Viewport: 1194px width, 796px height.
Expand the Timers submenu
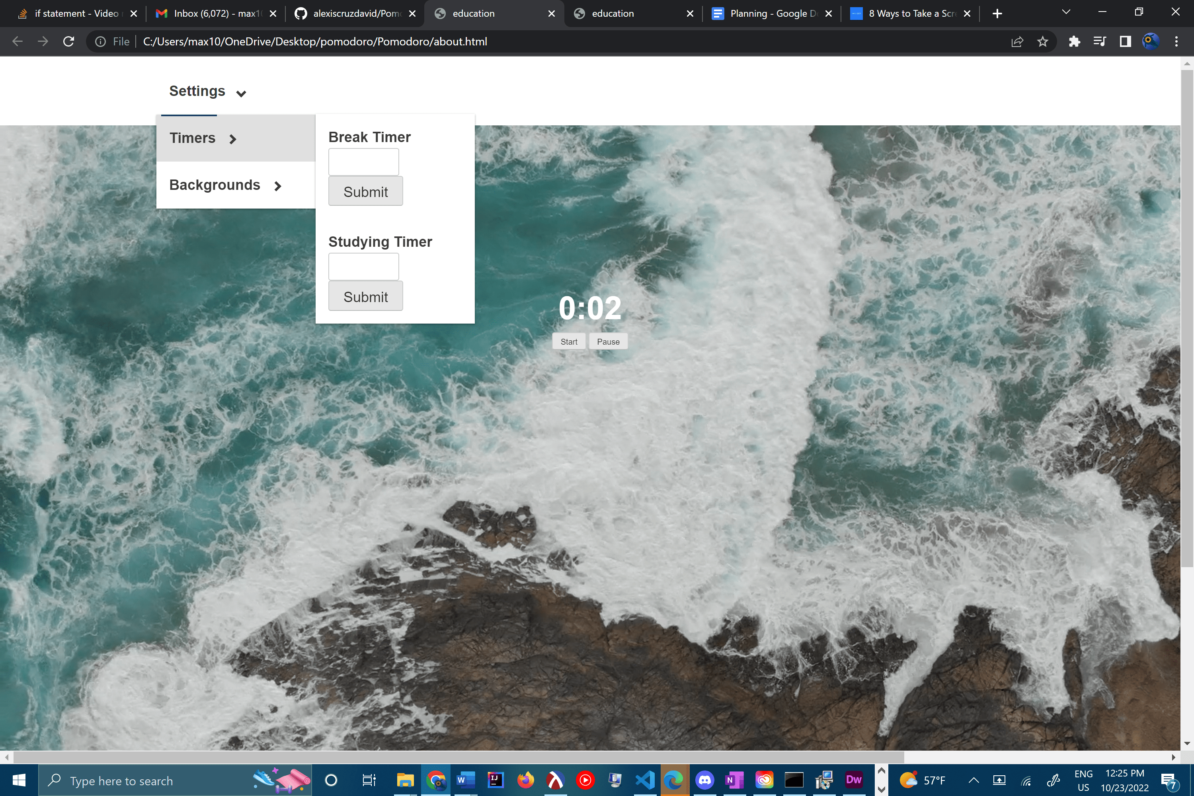tap(202, 138)
